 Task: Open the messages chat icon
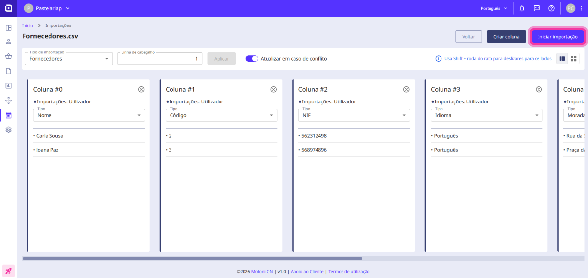click(537, 8)
